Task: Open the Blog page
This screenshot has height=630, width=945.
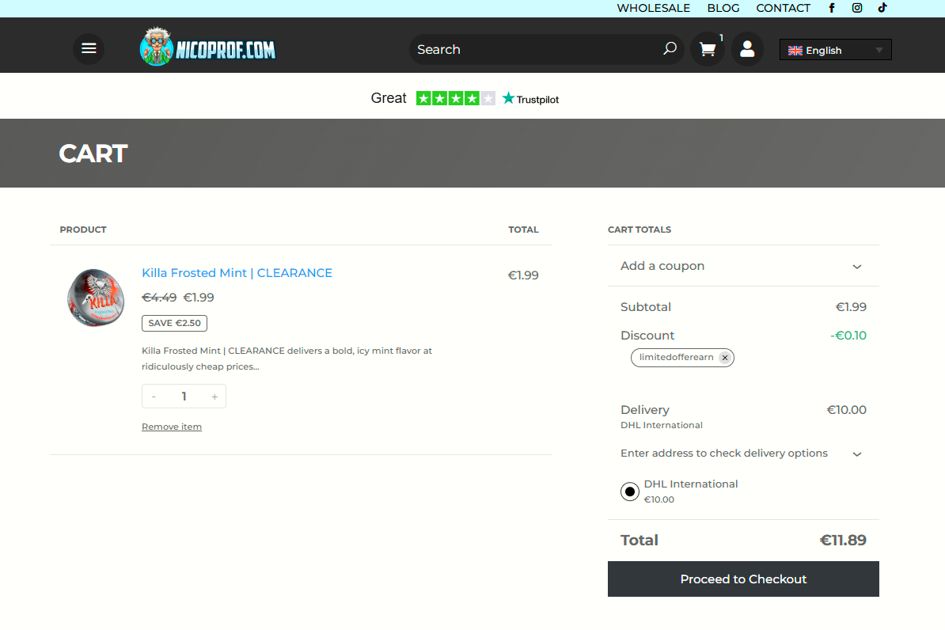Action: point(723,8)
